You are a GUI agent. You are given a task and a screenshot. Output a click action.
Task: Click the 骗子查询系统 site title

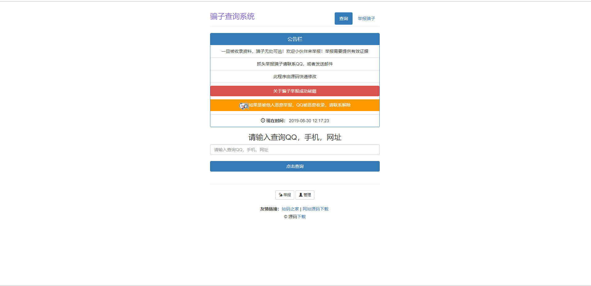pyautogui.click(x=232, y=16)
